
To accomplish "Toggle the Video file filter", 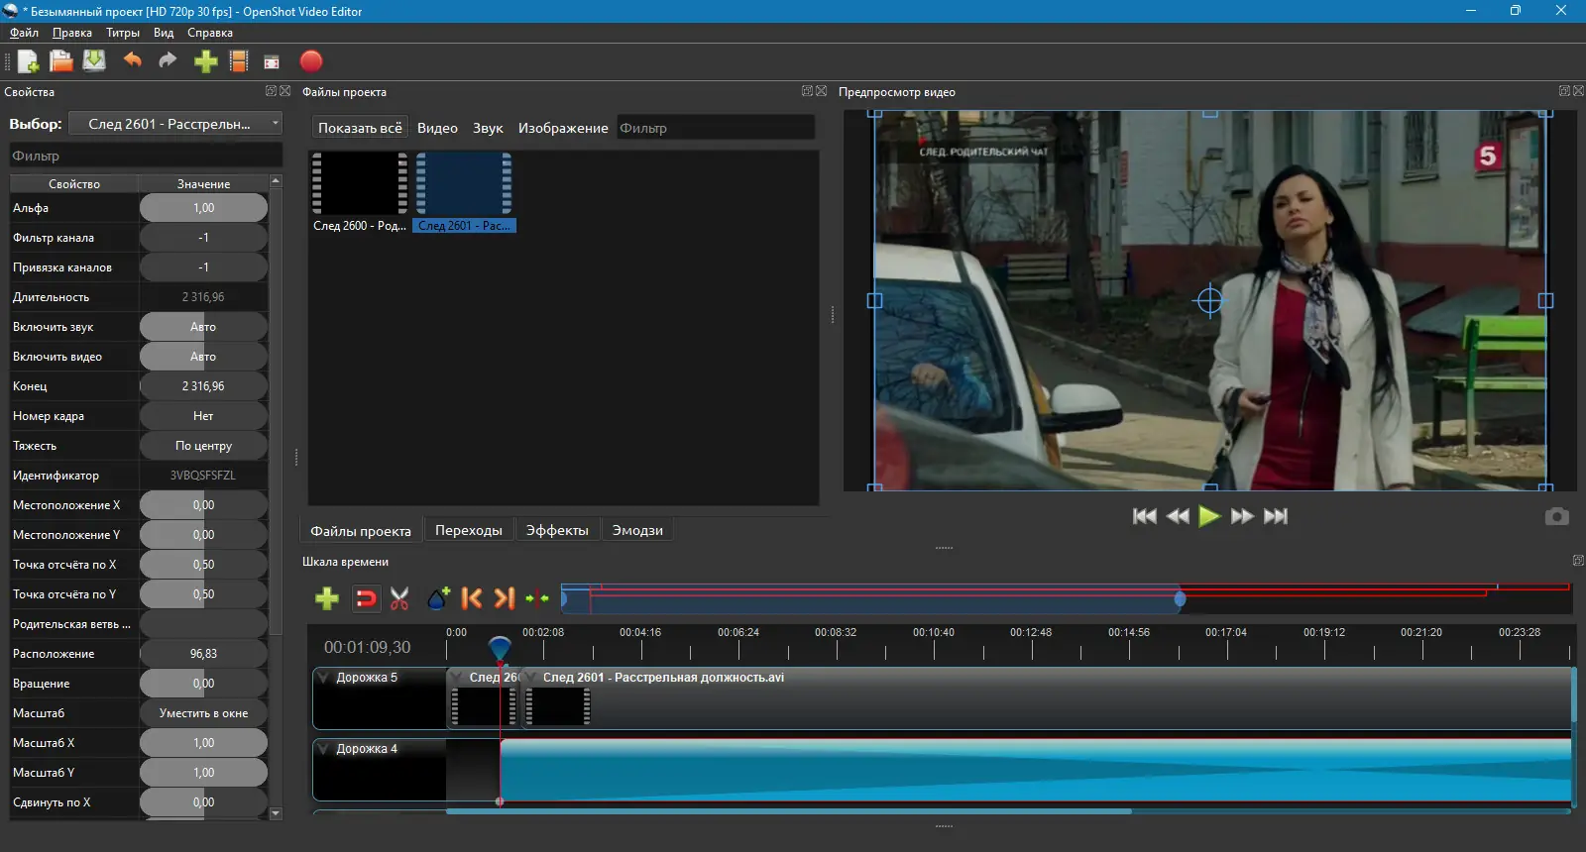I will click(x=437, y=128).
